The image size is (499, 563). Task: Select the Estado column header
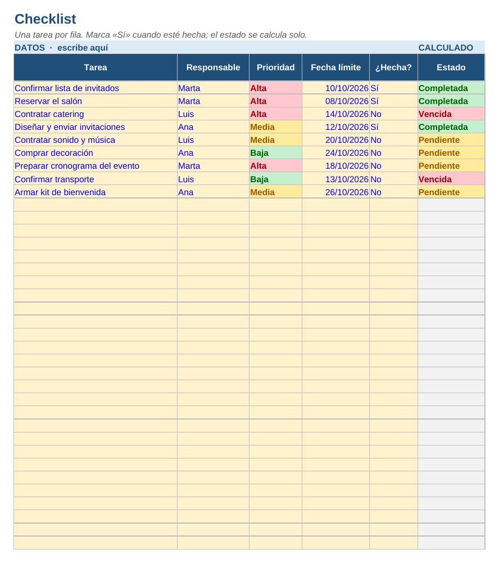pyautogui.click(x=451, y=67)
